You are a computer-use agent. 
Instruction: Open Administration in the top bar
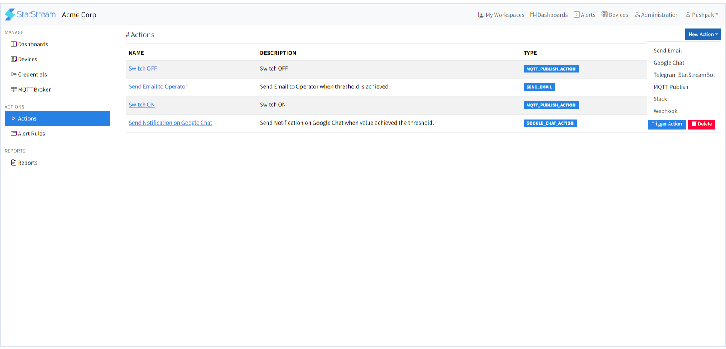656,15
